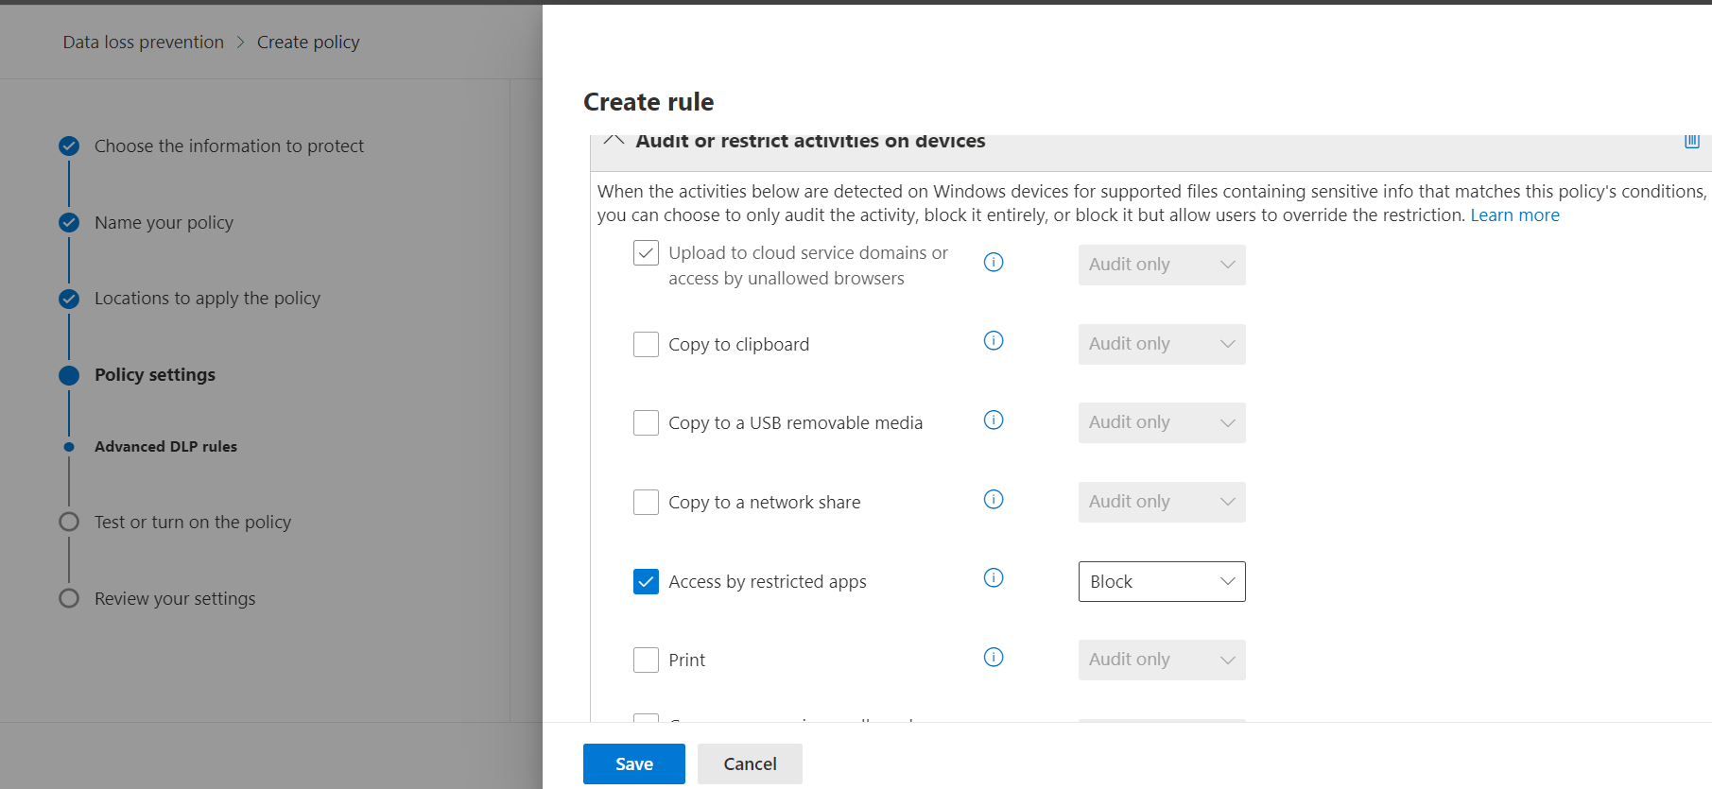
Task: Click the Create policy breadcrumb
Action: (308, 43)
